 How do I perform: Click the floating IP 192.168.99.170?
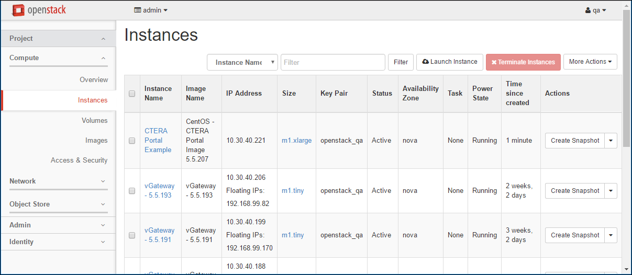[249, 248]
